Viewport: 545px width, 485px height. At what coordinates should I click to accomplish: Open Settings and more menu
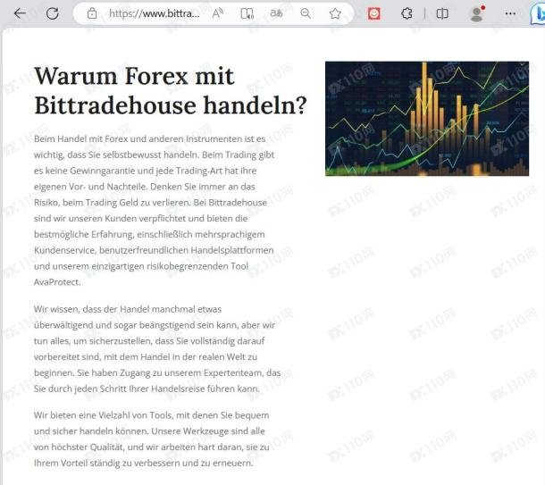[510, 13]
